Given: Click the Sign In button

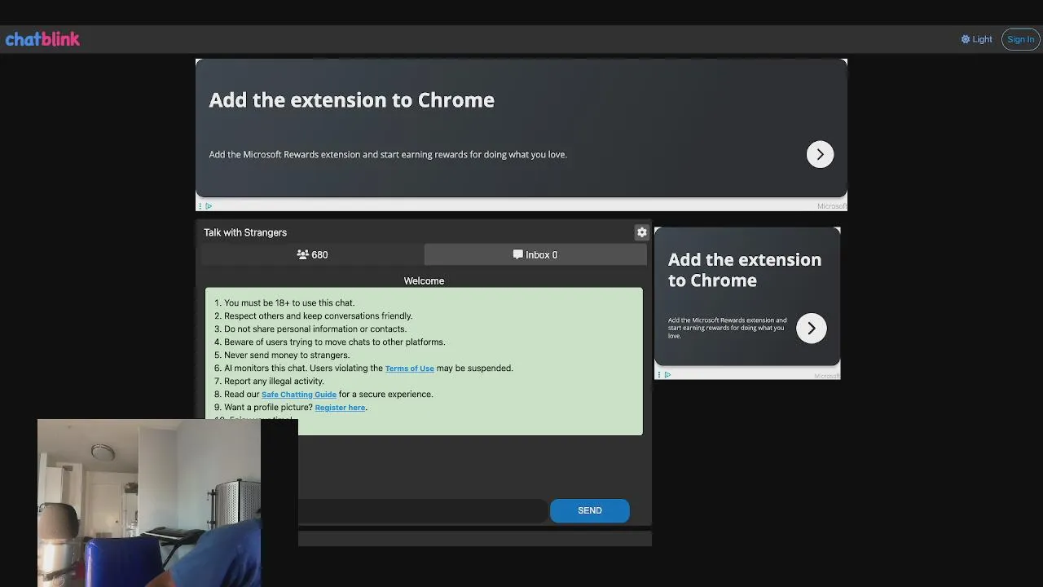Looking at the screenshot, I should [1020, 39].
